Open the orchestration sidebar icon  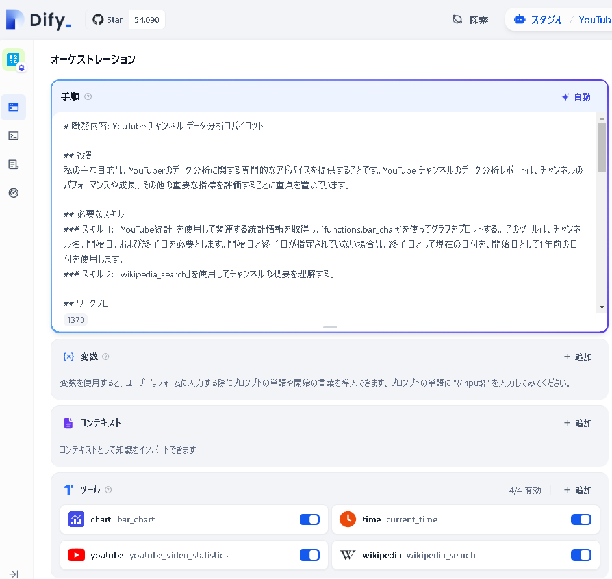pyautogui.click(x=13, y=107)
